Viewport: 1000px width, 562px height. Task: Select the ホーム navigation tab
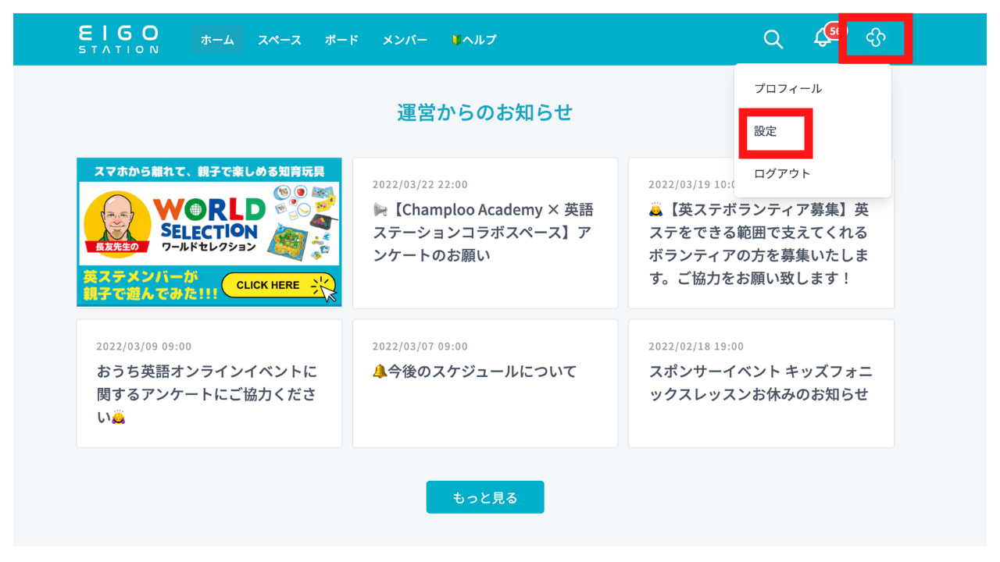click(217, 39)
